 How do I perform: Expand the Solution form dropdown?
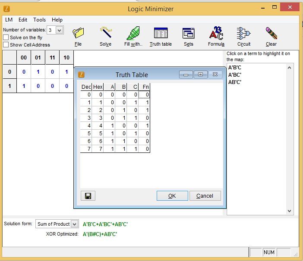pos(75,224)
